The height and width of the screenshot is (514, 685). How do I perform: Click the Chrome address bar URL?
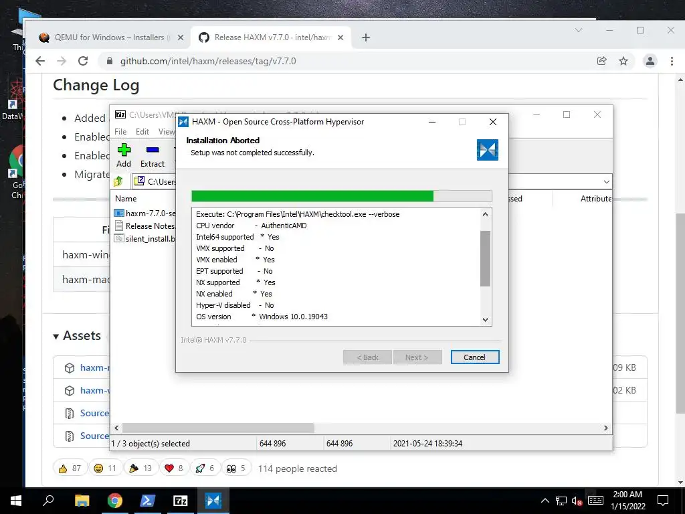point(208,61)
